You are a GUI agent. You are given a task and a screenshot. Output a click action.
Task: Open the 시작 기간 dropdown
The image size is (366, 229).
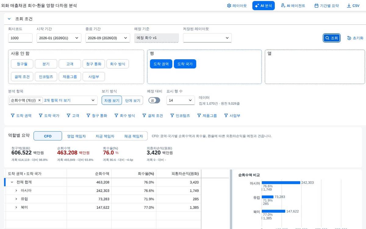click(59, 38)
